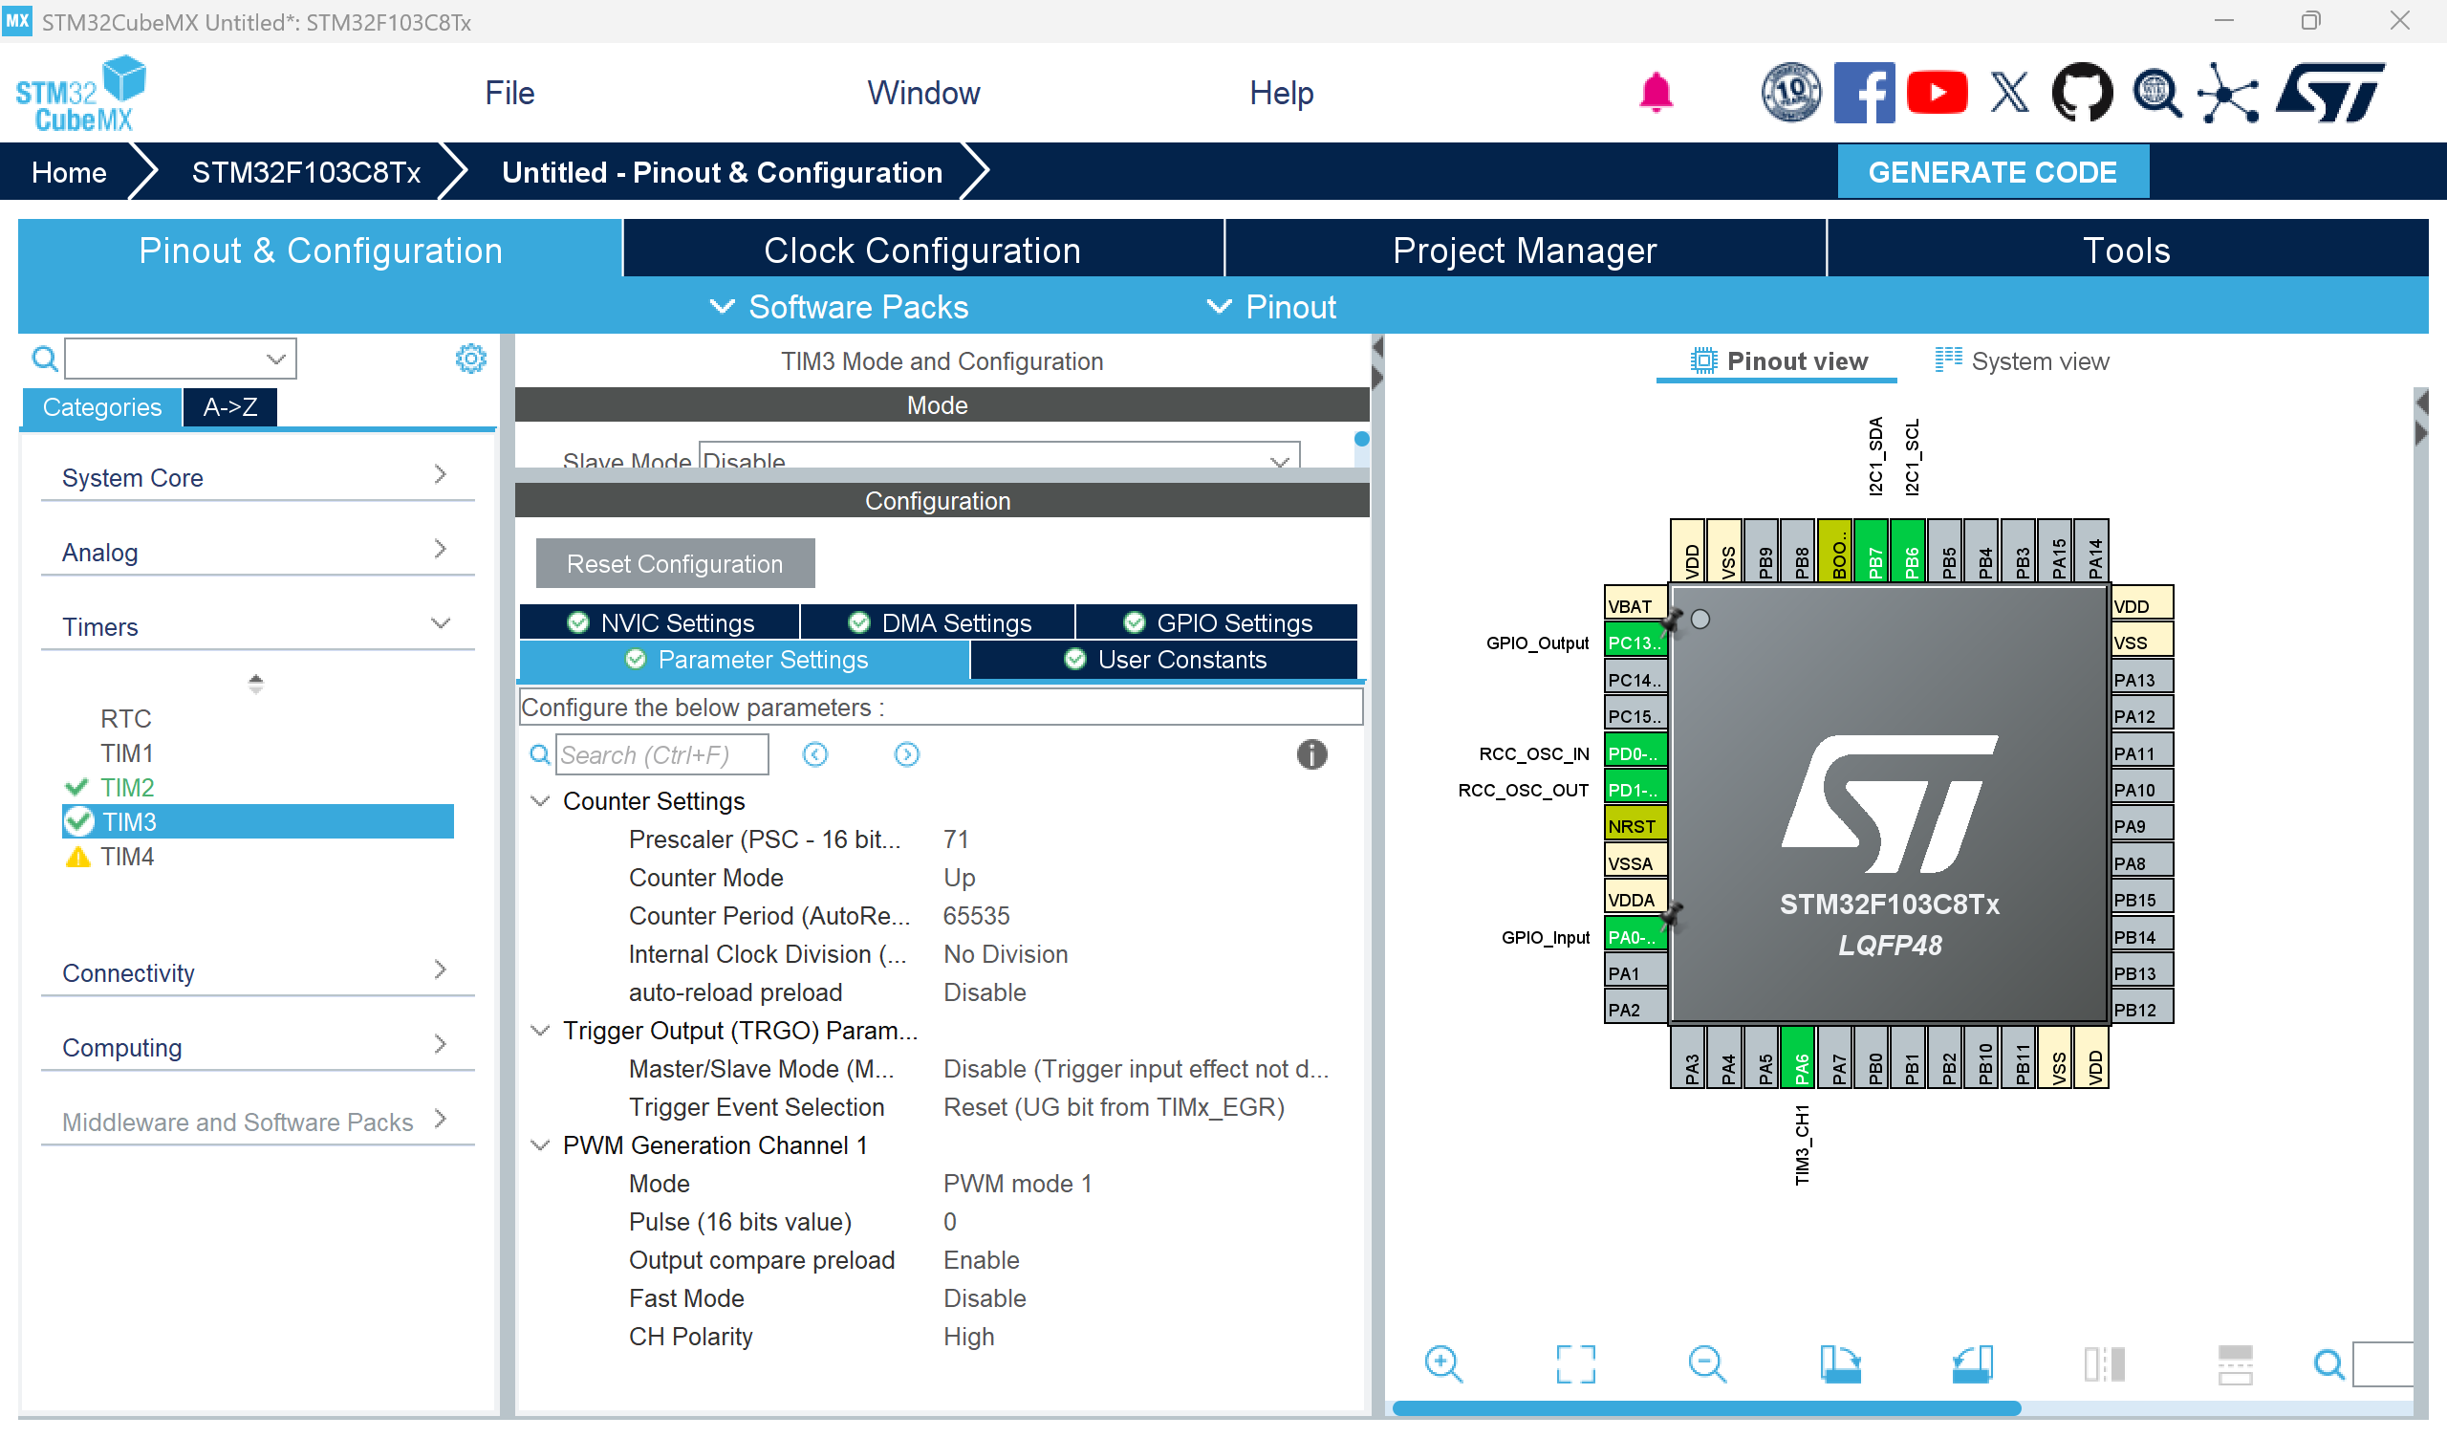Screen dimensions: 2447x1438
Task: Click the pink notification bell icon
Action: click(1656, 93)
